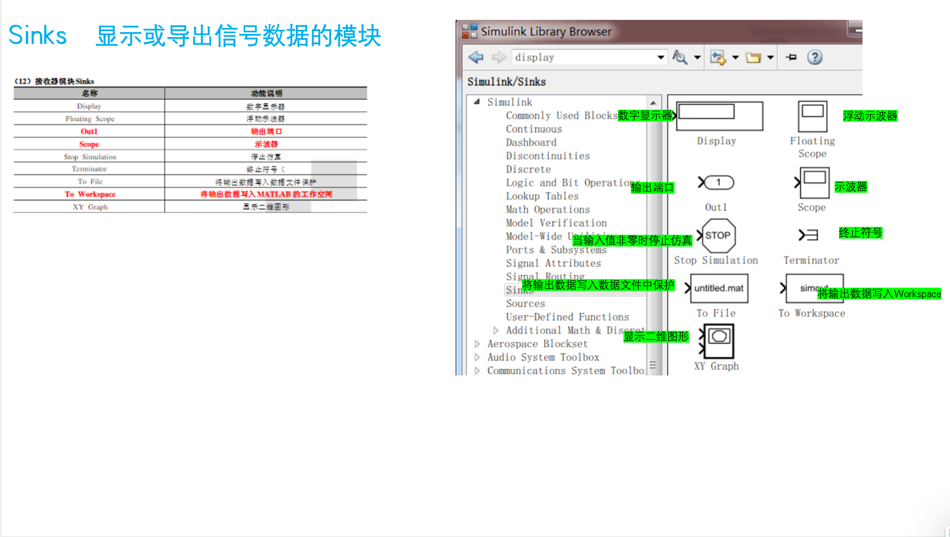Expand the Aerospace Blockset node
This screenshot has width=950, height=537.
point(477,343)
